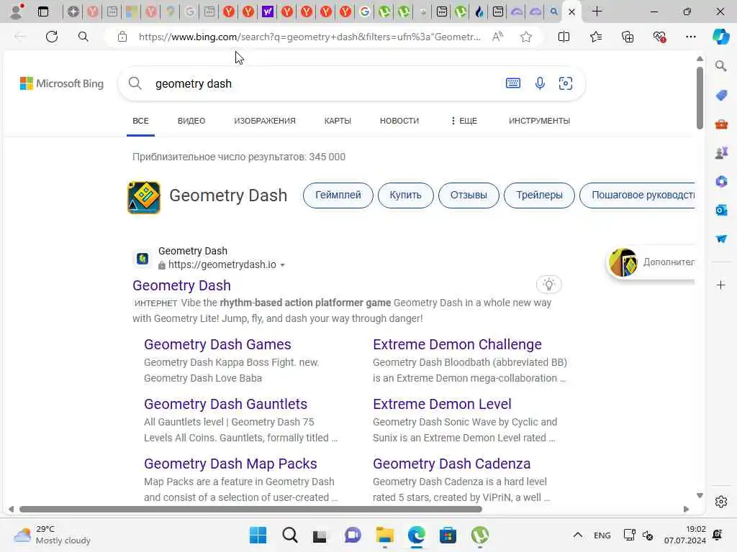Open Geometry Dash Gauntlets link
737x552 pixels.
tap(225, 404)
